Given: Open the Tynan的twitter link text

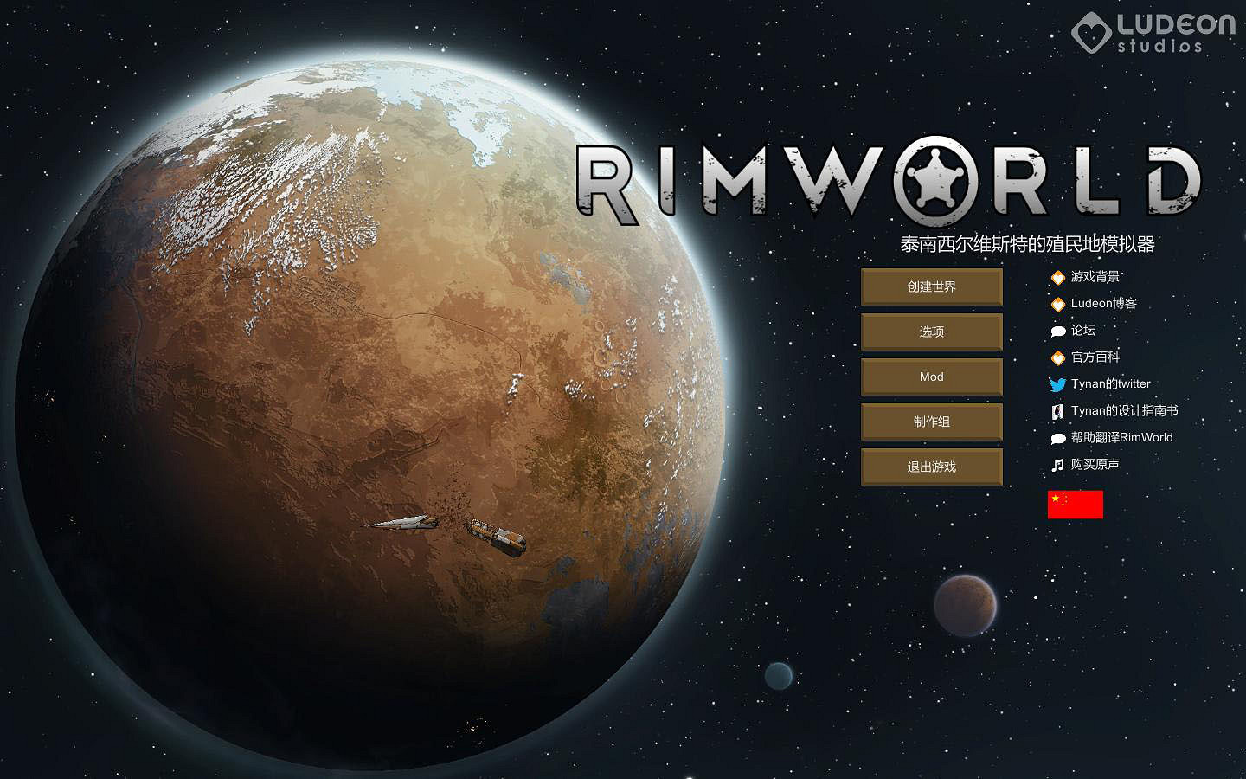Looking at the screenshot, I should pos(1111,384).
